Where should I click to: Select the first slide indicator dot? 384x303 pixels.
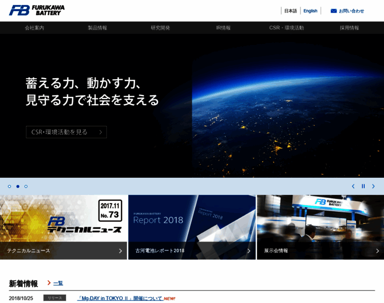pyautogui.click(x=9, y=186)
